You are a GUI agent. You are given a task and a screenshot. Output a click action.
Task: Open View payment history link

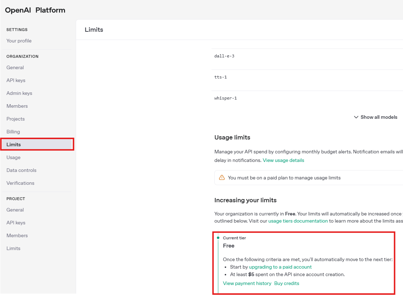(247, 284)
